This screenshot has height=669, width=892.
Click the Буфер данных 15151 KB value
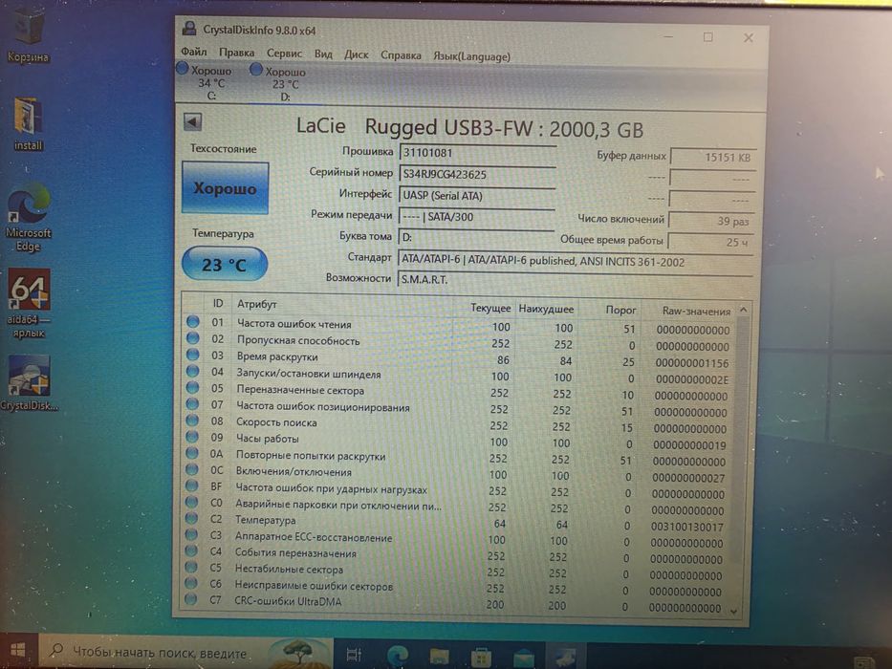(713, 157)
